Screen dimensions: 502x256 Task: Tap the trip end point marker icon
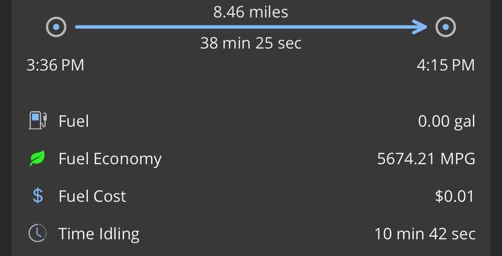point(446,27)
